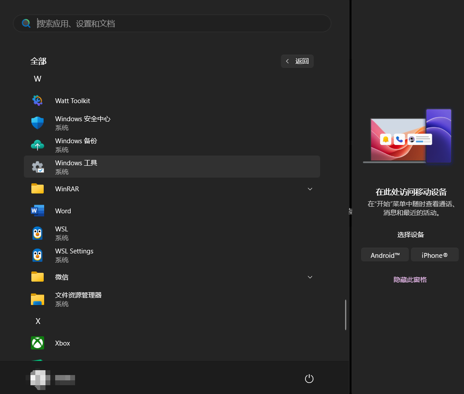This screenshot has height=394, width=464.
Task: Launch the Windows 安全中心 shield icon
Action: pyautogui.click(x=38, y=123)
